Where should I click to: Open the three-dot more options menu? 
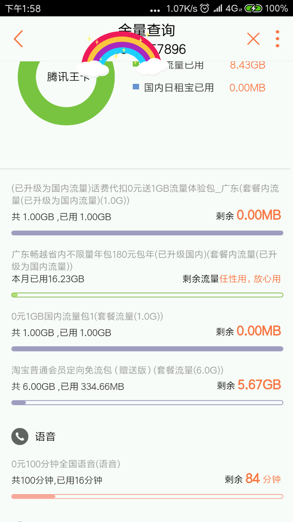click(277, 39)
